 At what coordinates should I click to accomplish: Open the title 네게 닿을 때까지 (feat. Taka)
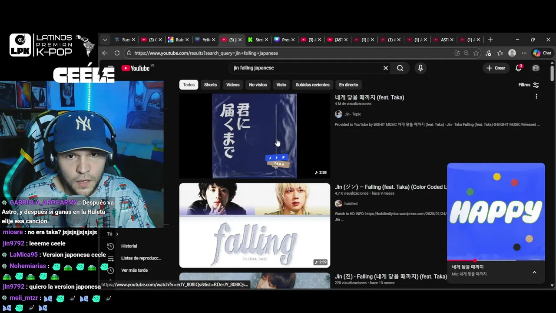[x=370, y=97]
